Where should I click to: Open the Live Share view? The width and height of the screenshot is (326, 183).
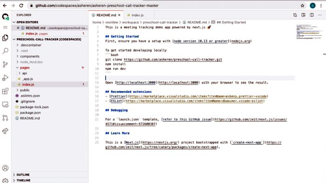click(5, 131)
